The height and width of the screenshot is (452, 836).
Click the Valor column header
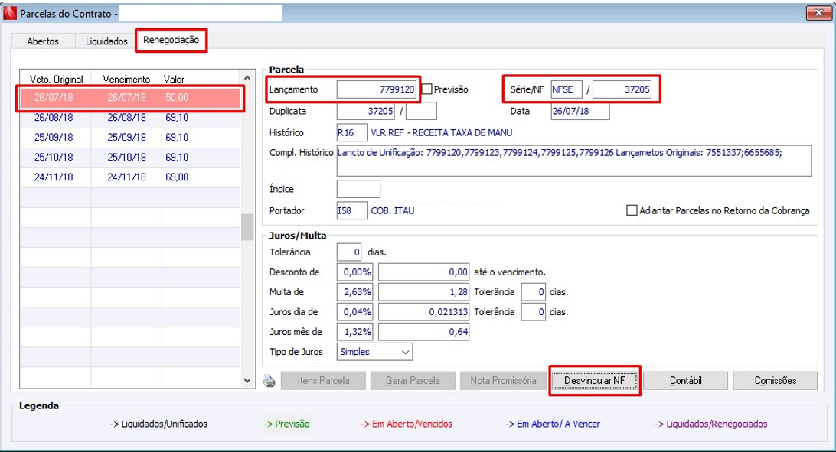click(201, 79)
